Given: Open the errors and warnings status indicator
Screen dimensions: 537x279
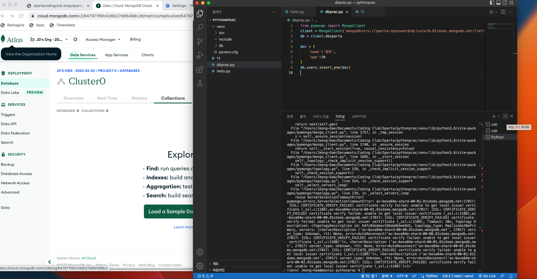Looking at the screenshot, I should (205, 276).
